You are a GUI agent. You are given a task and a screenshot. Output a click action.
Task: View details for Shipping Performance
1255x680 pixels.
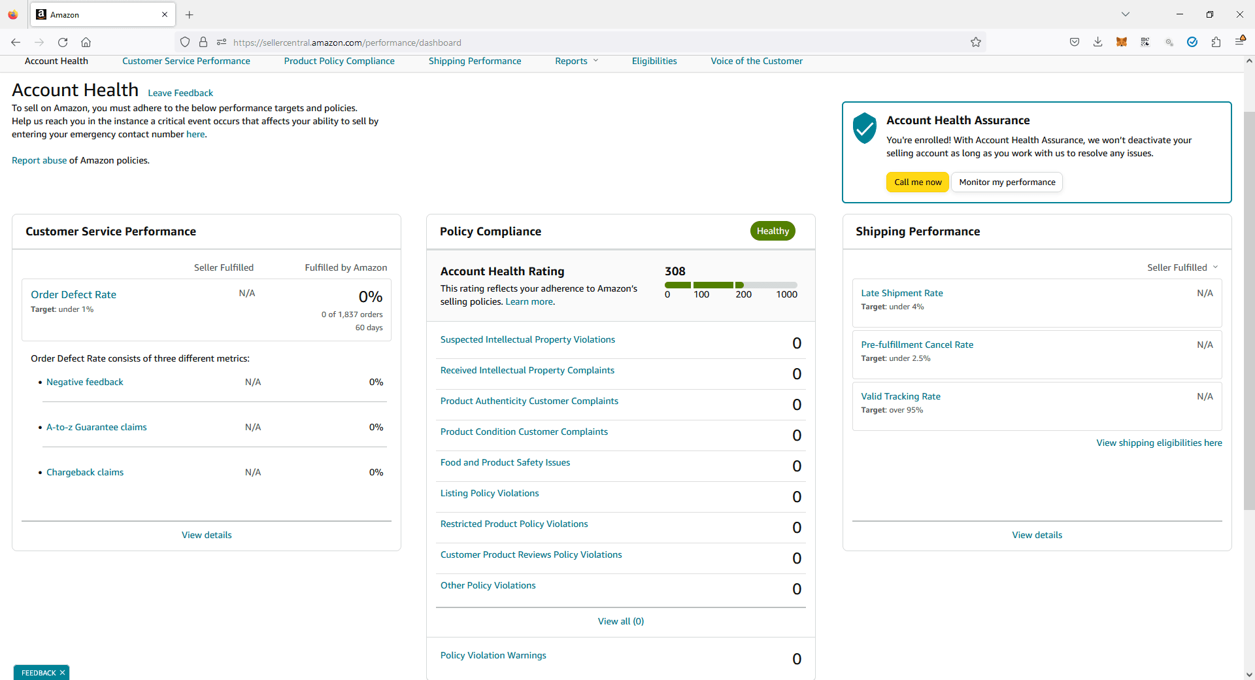coord(1037,535)
